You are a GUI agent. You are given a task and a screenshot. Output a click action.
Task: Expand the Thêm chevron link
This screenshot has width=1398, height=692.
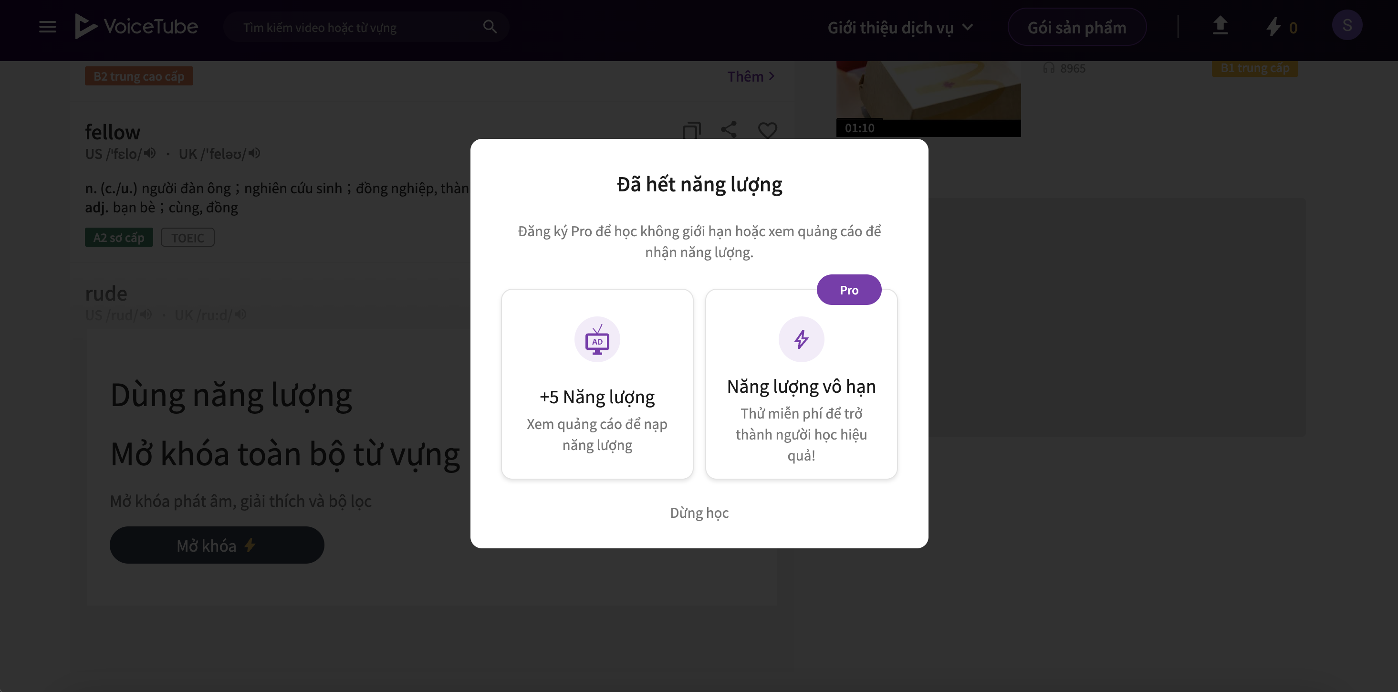click(751, 76)
